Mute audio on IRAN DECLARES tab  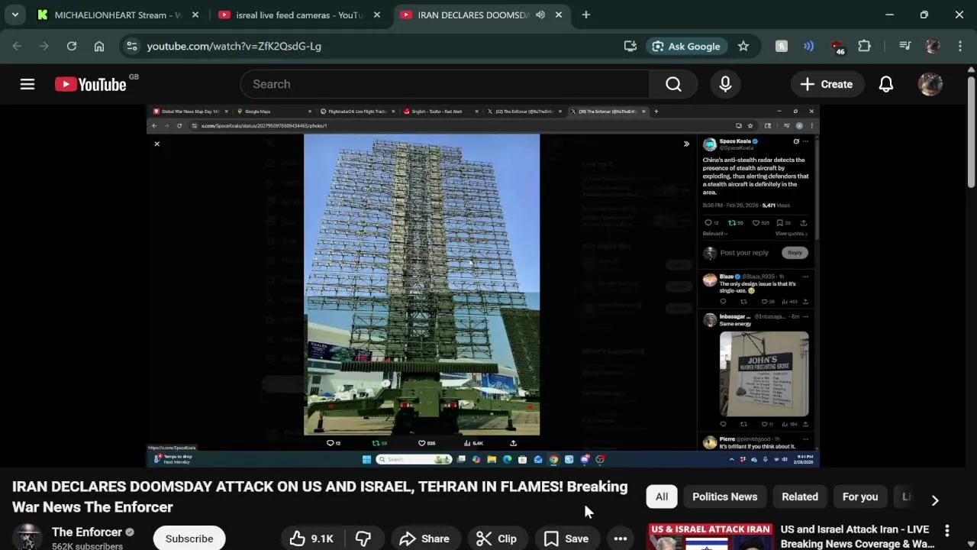click(540, 15)
